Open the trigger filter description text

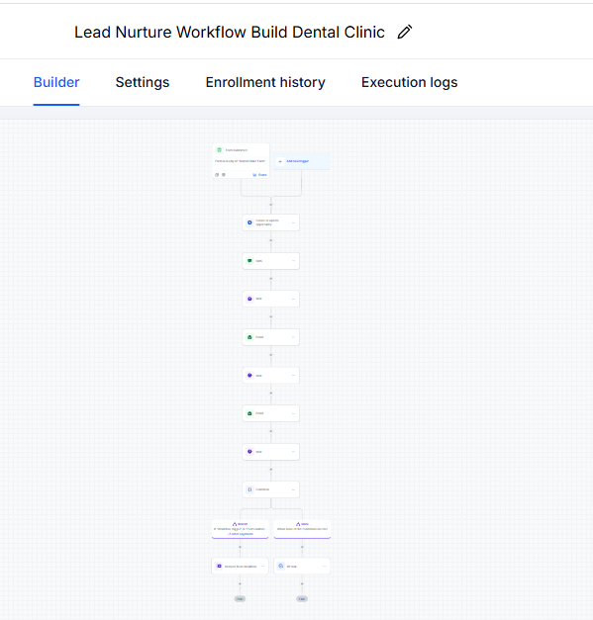pyautogui.click(x=241, y=161)
